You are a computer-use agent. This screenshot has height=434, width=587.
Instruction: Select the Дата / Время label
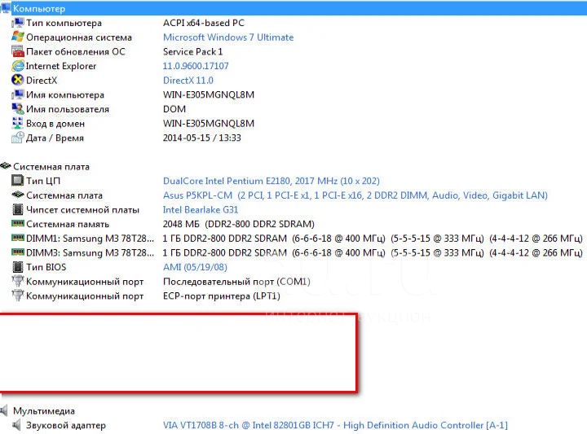55,138
